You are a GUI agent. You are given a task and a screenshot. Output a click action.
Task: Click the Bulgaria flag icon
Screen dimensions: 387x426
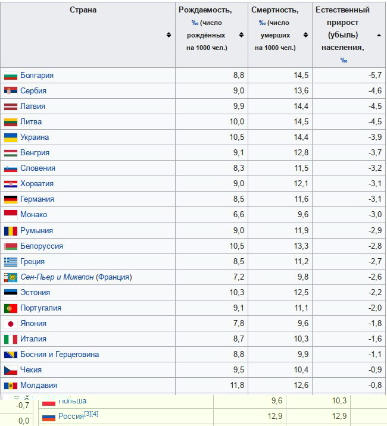pos(10,76)
